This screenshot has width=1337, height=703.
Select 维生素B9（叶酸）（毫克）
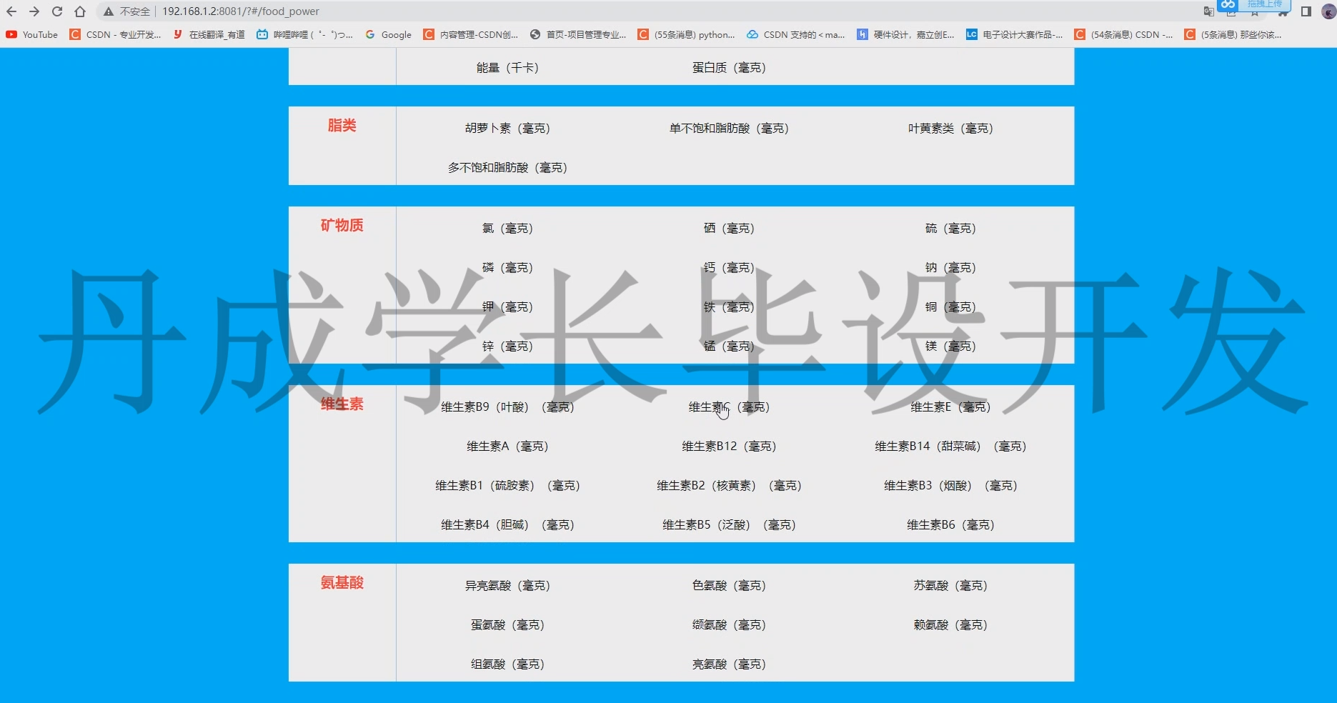tap(507, 407)
